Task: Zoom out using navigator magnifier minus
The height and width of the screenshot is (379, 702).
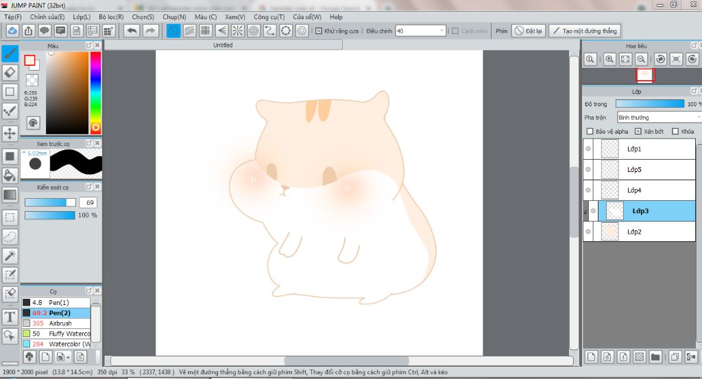Action: coord(641,59)
